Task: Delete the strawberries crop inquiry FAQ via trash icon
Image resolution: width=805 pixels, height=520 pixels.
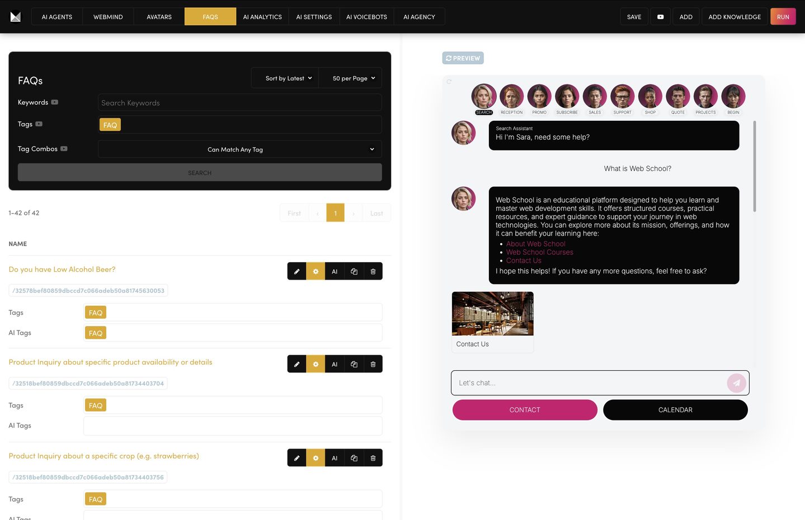Action: coord(373,458)
